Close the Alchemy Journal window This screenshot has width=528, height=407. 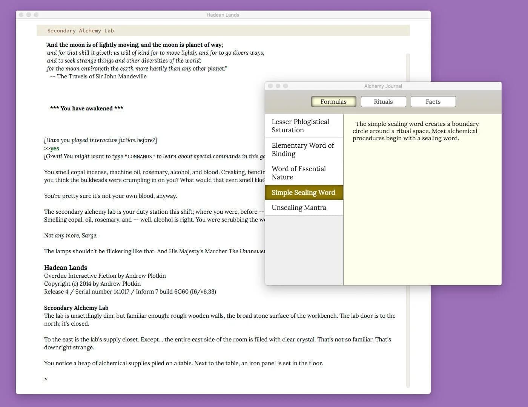tap(270, 86)
